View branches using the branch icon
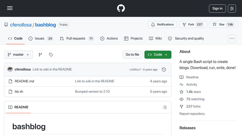The width and height of the screenshot is (242, 136). 40,55
